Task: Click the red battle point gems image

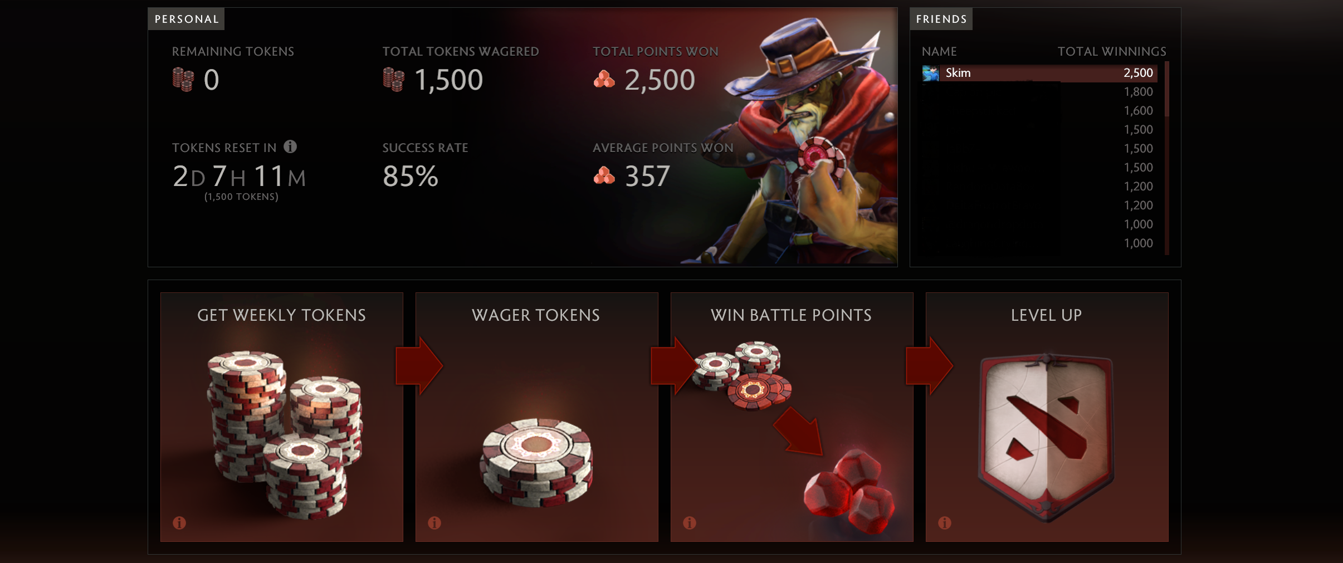Action: pyautogui.click(x=849, y=491)
